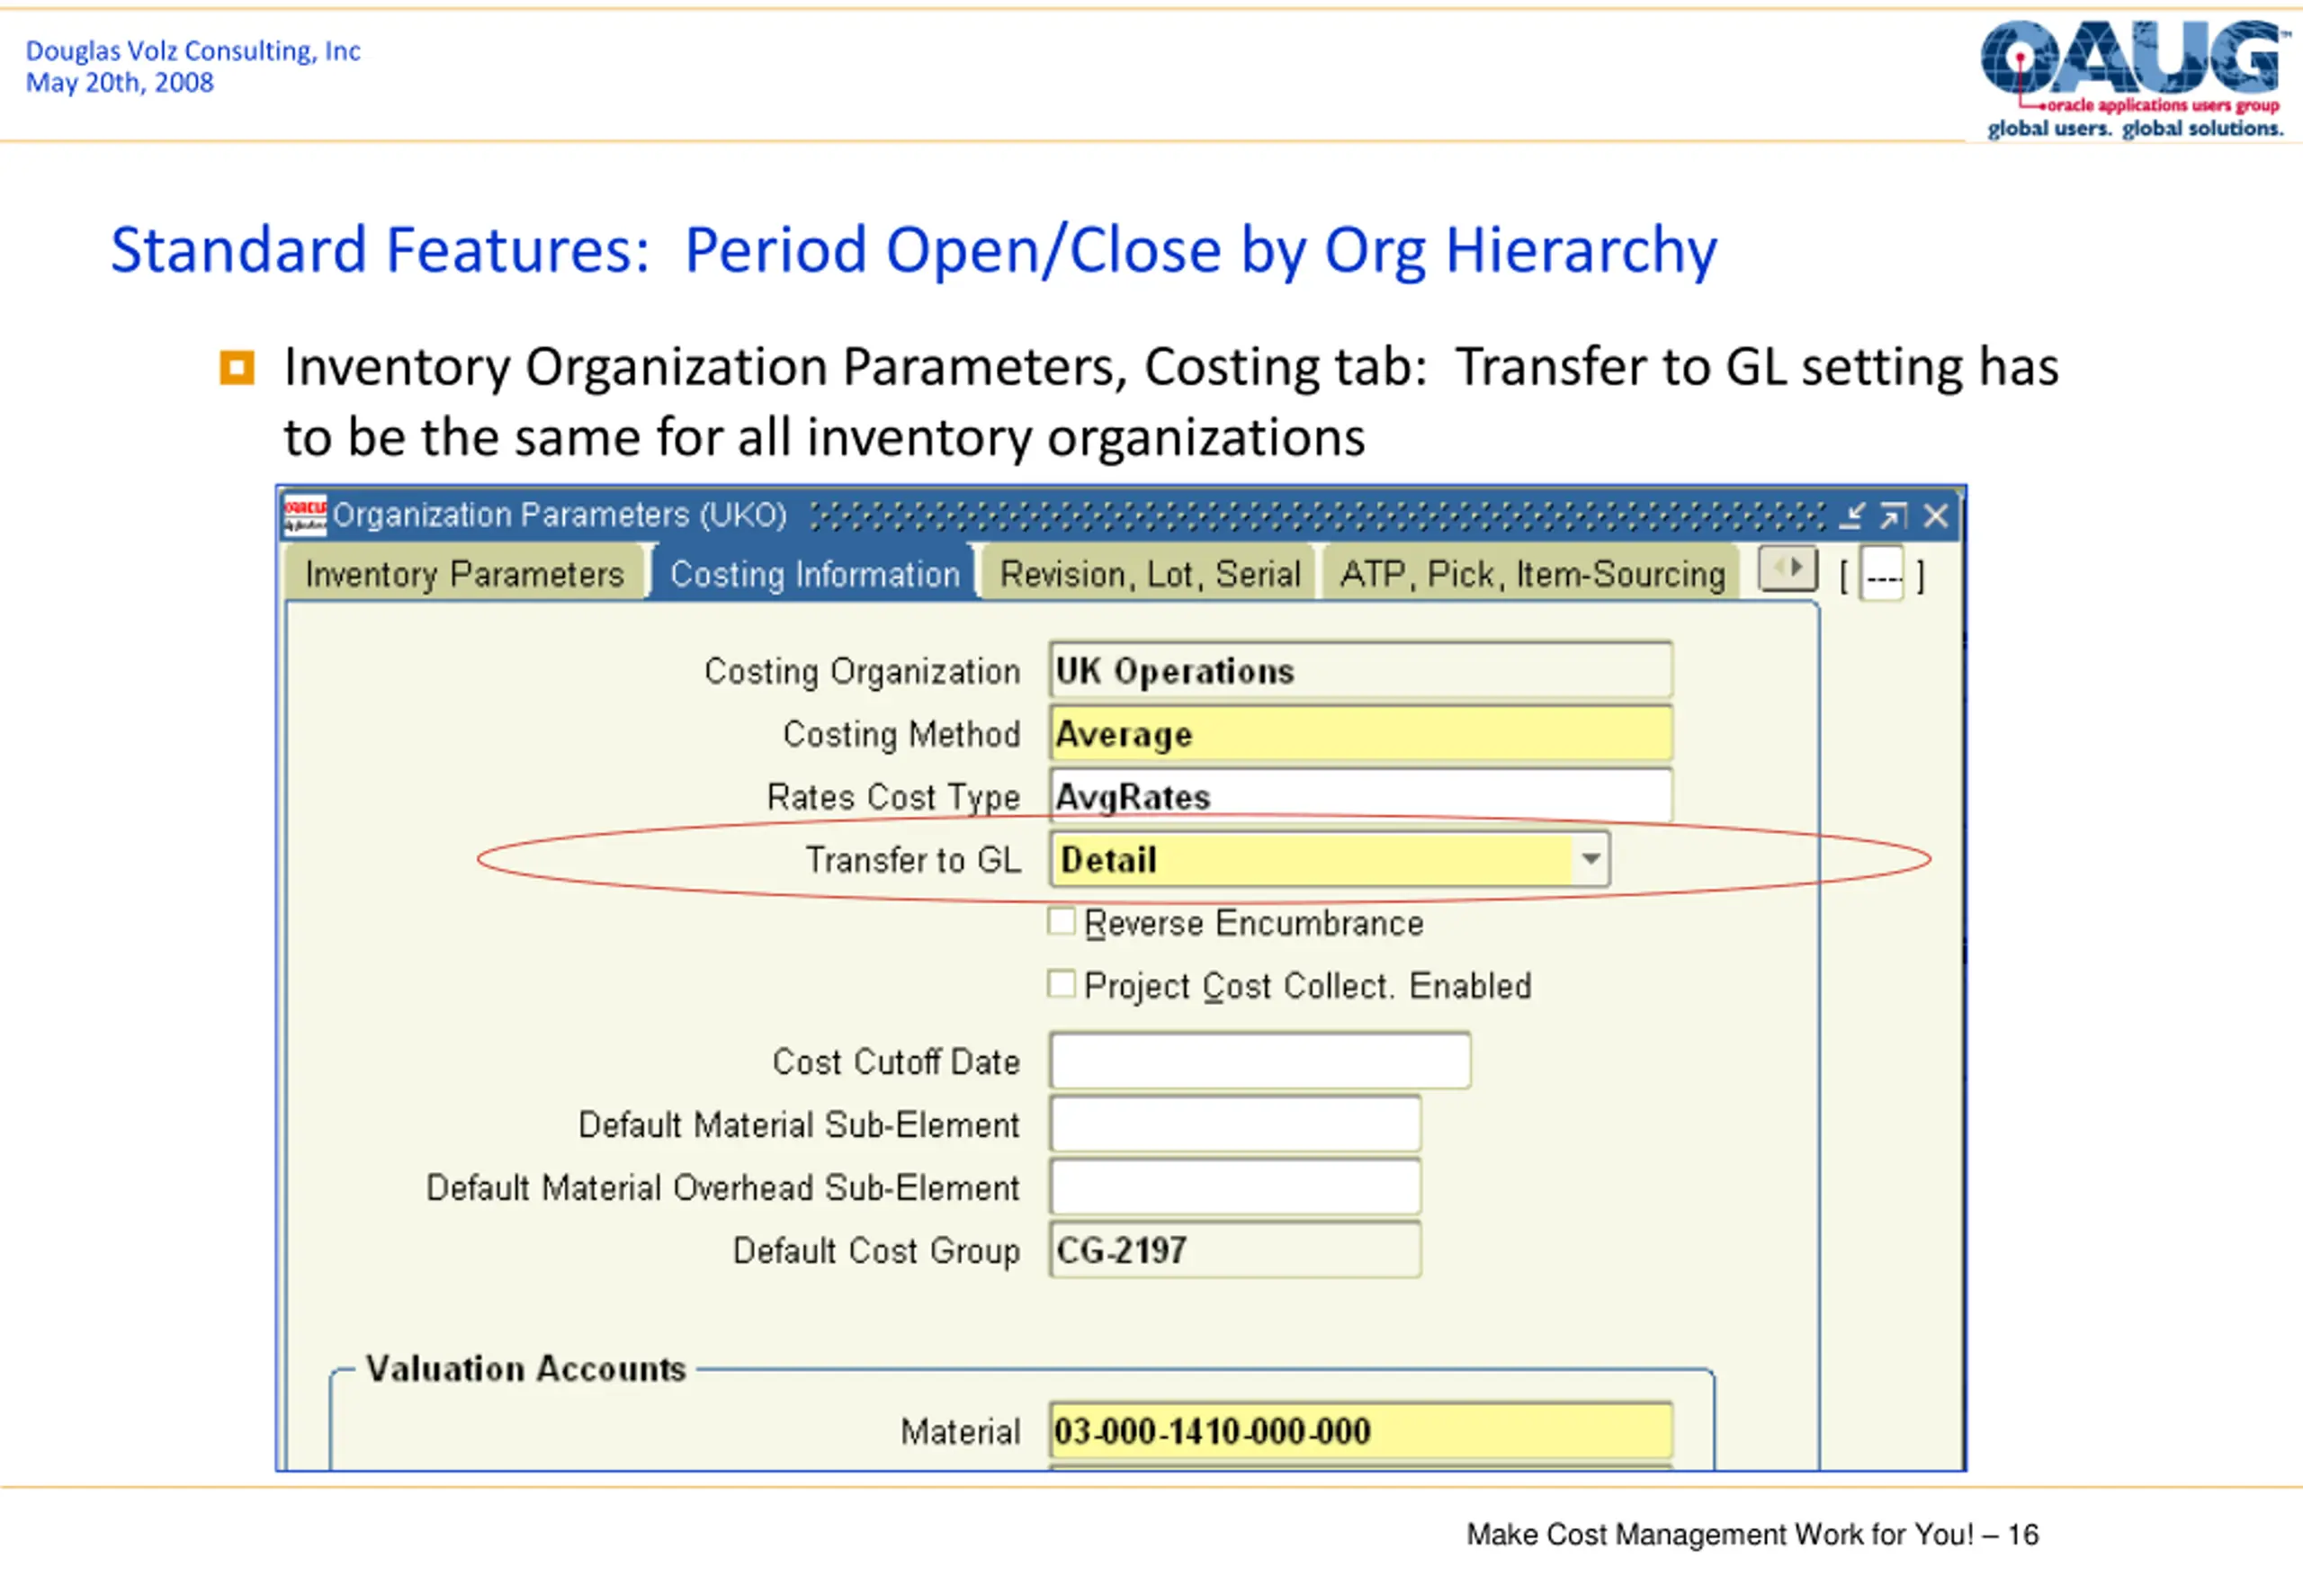Open the Transfer to GL dropdown arrow
2303x1594 pixels.
click(x=1591, y=859)
